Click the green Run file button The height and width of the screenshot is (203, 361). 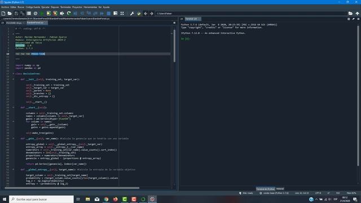42,14
